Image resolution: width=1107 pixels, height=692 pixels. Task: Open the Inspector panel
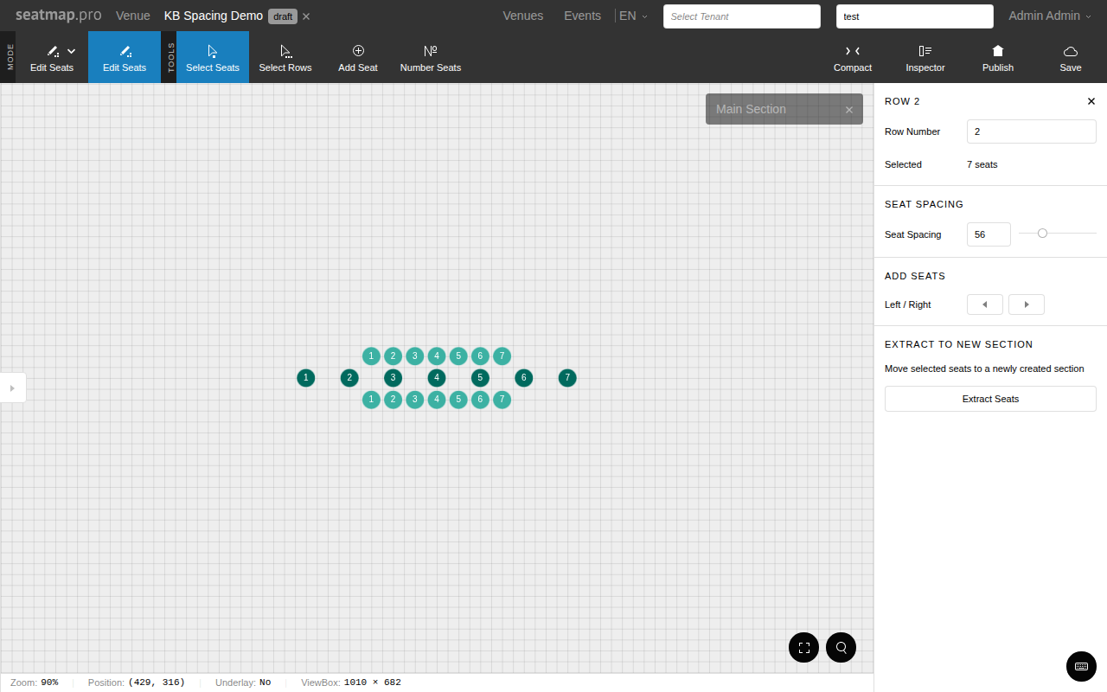925,57
